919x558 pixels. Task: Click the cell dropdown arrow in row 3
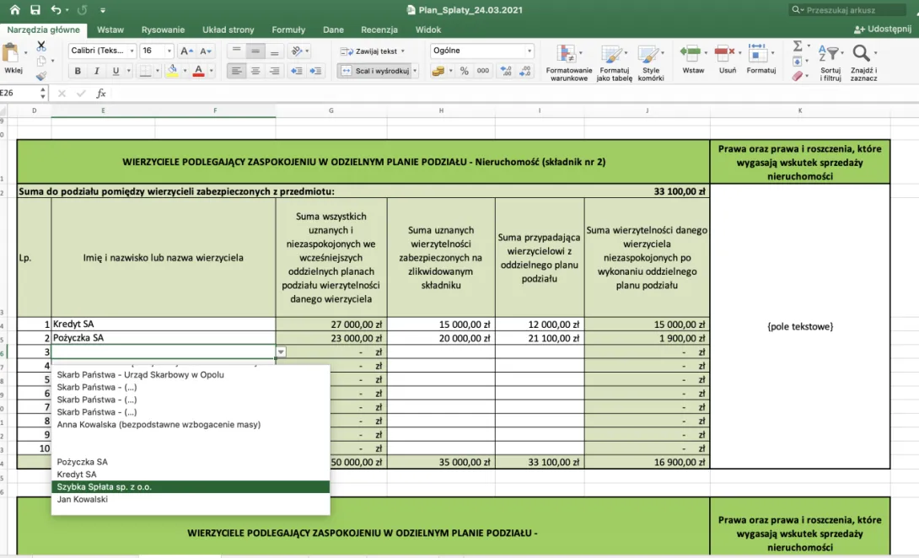point(282,351)
